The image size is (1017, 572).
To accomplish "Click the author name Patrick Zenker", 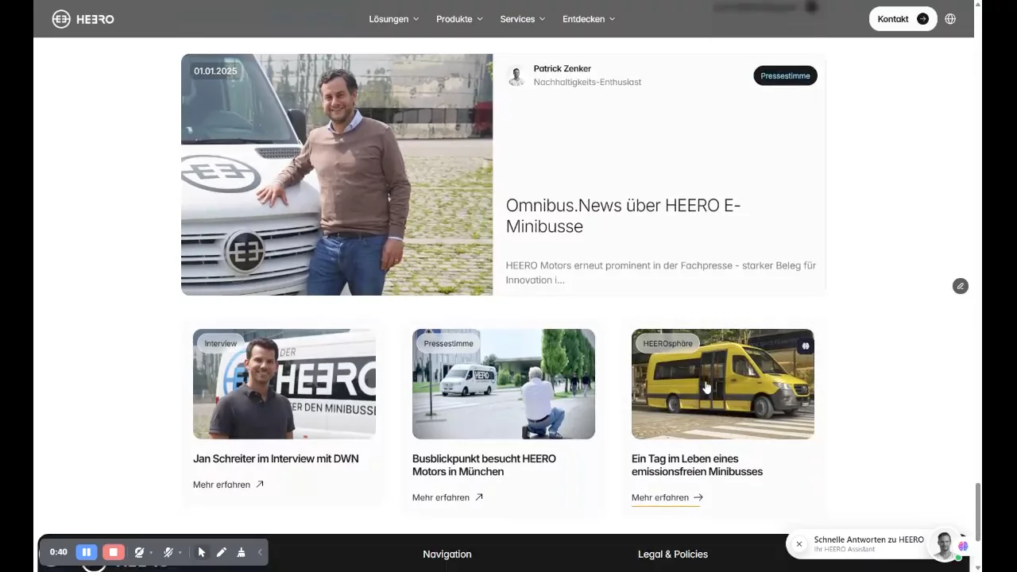I will 563,68.
